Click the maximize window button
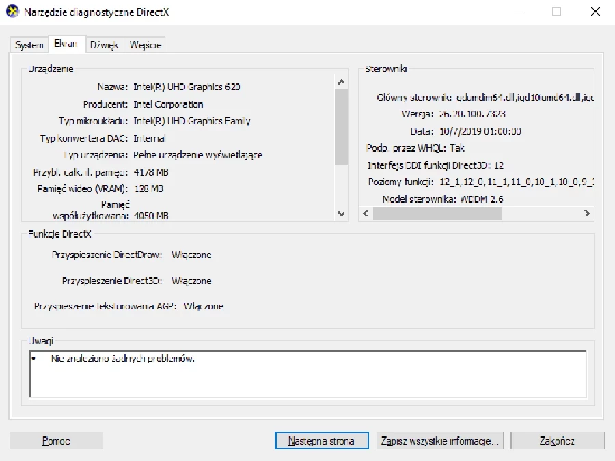Screen dimensions: 615x461 pyautogui.click(x=556, y=12)
